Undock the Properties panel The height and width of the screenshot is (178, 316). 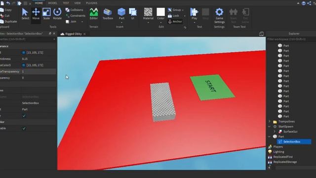pos(50,34)
